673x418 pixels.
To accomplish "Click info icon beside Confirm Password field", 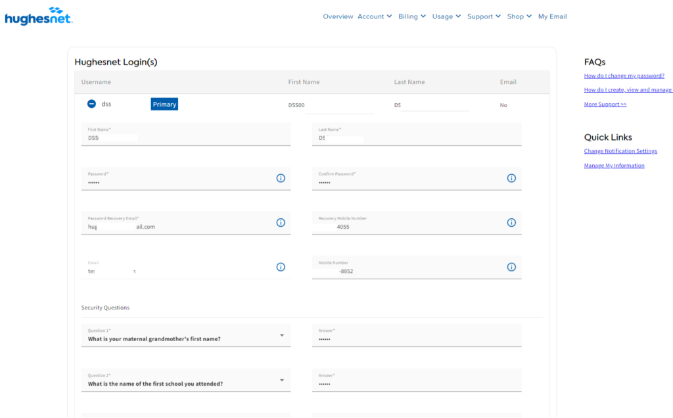I will click(x=511, y=178).
